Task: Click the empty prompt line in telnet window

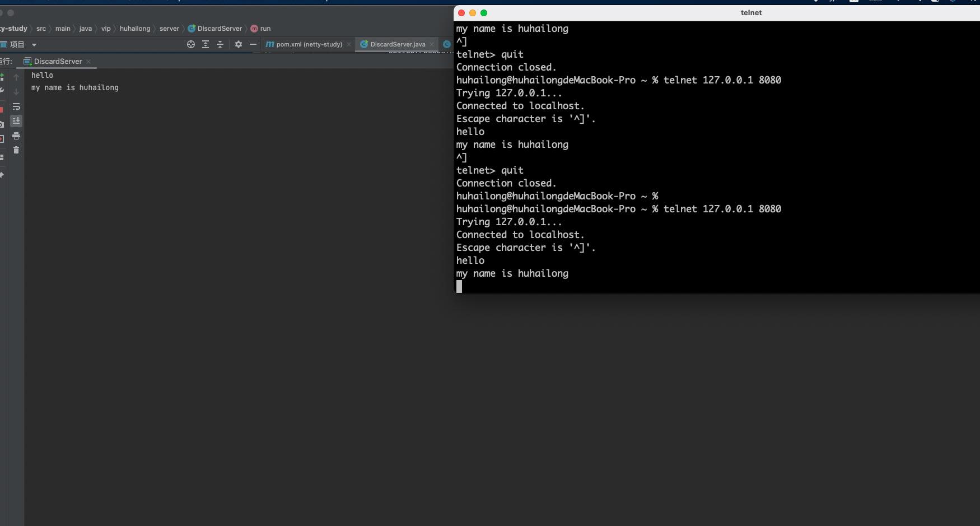Action: pos(557,196)
